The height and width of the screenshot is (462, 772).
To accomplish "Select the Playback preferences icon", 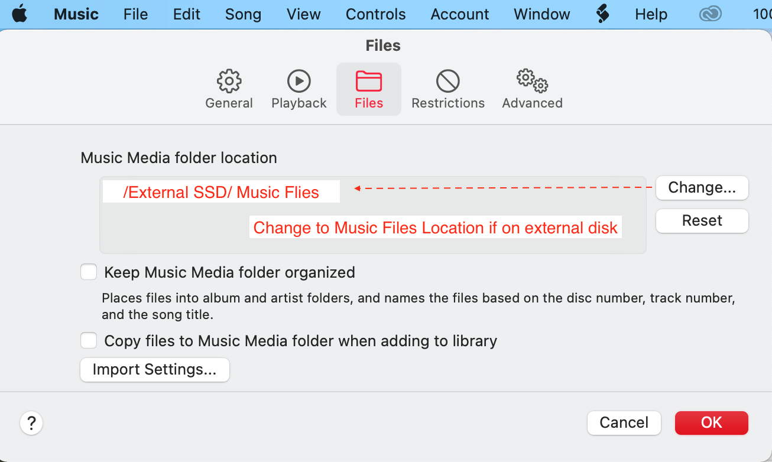I will click(299, 82).
